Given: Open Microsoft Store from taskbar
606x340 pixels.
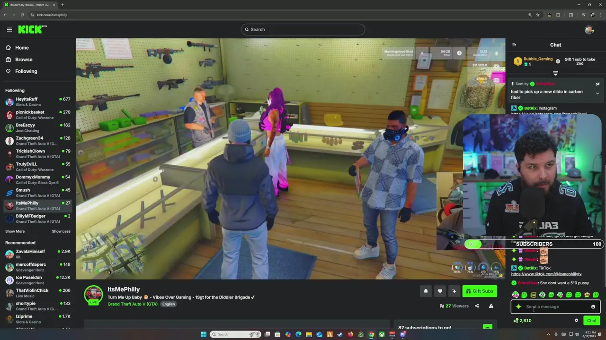Looking at the screenshot, I should [x=277, y=334].
